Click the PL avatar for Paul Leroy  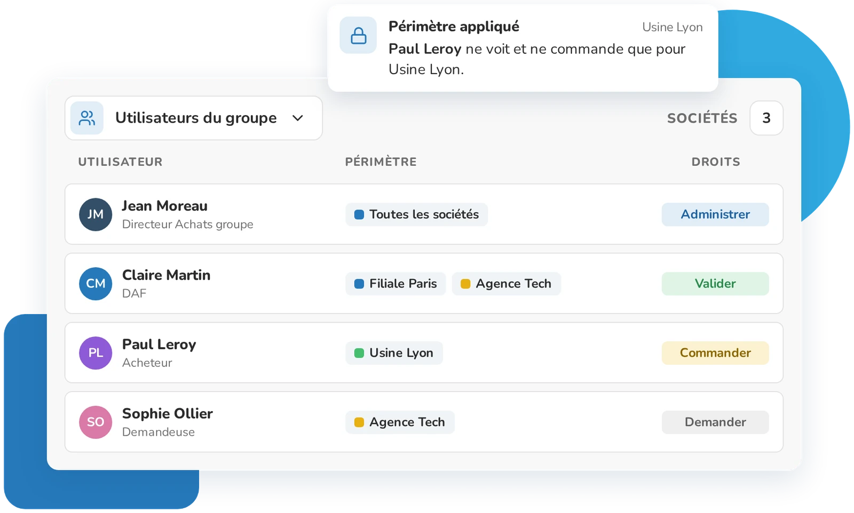(96, 353)
